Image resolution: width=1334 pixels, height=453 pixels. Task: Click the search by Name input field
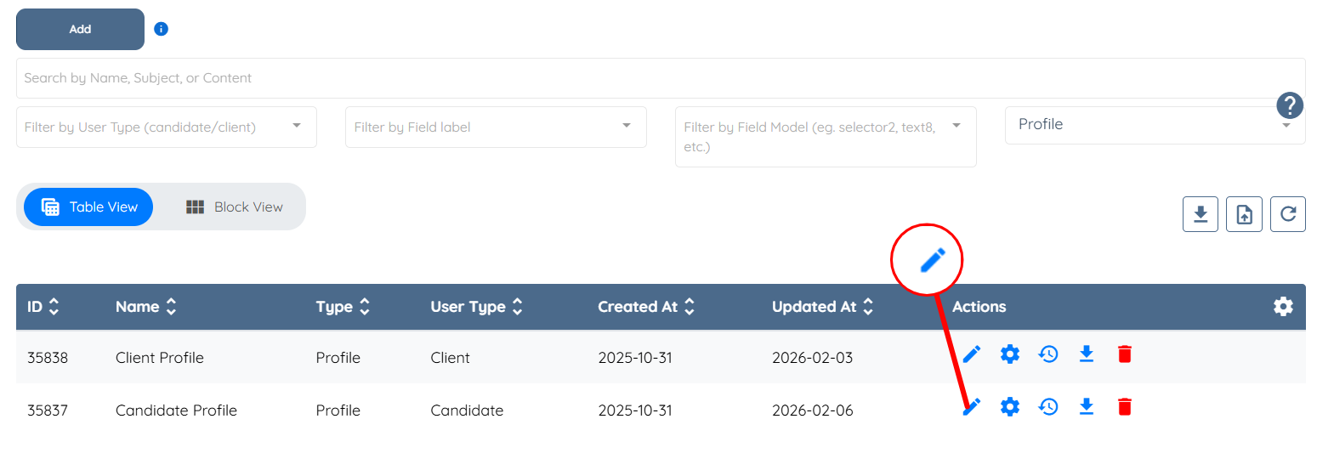coord(660,78)
